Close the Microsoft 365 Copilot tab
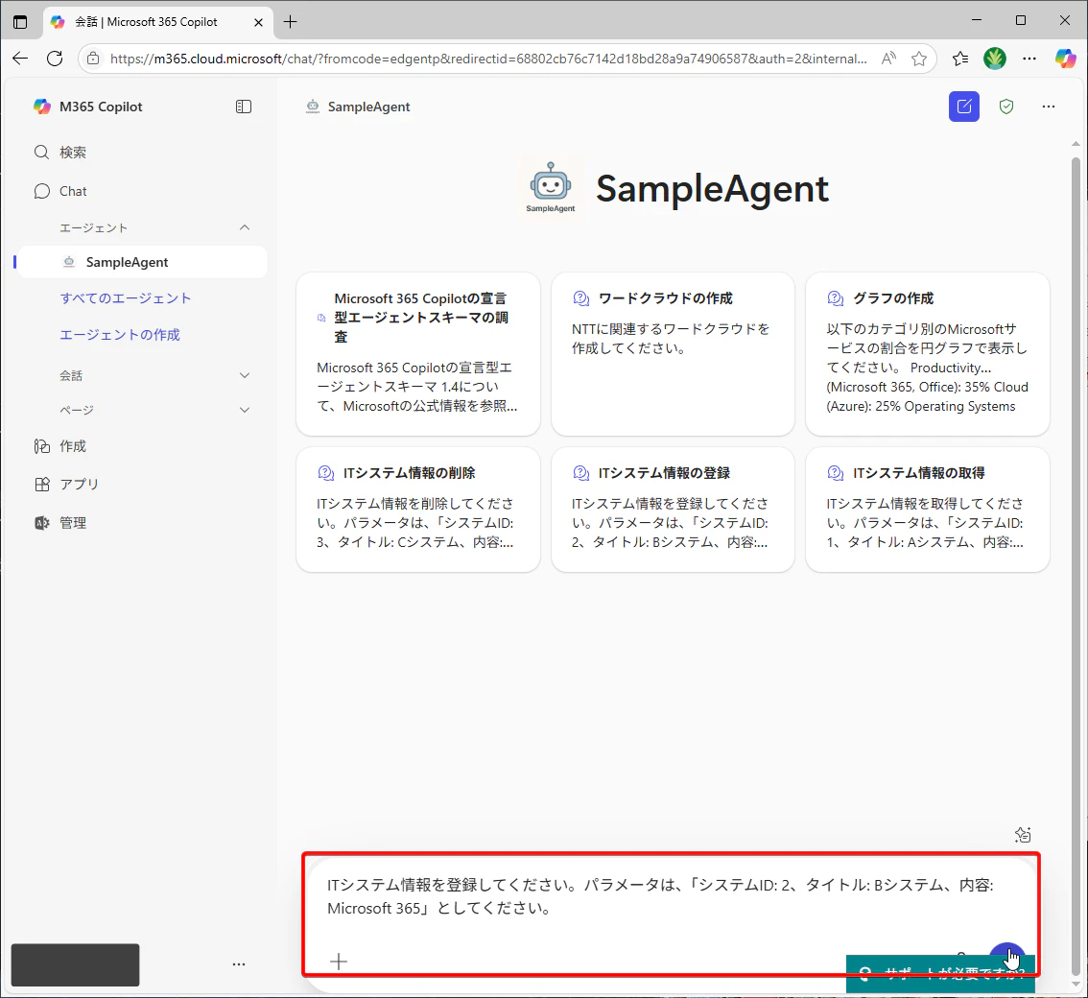This screenshot has width=1088, height=998. (258, 21)
